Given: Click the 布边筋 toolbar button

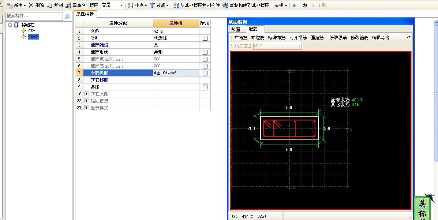Looking at the screenshot, I should click(x=258, y=37).
